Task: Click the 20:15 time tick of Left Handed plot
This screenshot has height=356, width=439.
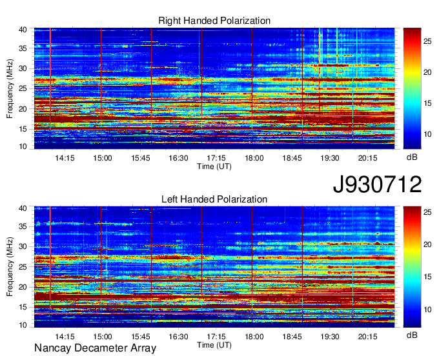Action: [368, 336]
